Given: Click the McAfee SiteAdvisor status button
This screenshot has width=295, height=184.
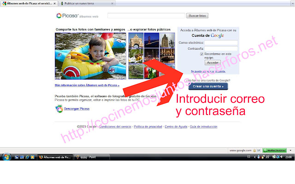Looking at the screenshot, I should [x=275, y=150].
